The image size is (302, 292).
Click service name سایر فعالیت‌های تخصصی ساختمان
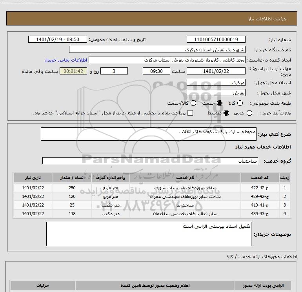tap(185, 214)
